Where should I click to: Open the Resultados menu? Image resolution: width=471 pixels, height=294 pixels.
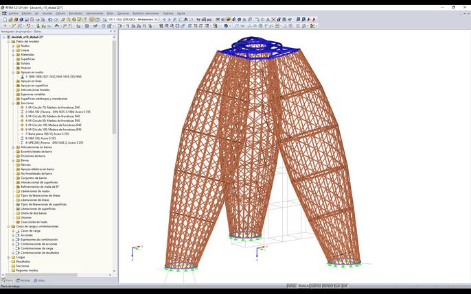click(76, 14)
